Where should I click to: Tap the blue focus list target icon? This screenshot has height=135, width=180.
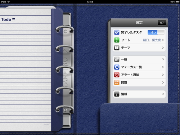[117, 67]
